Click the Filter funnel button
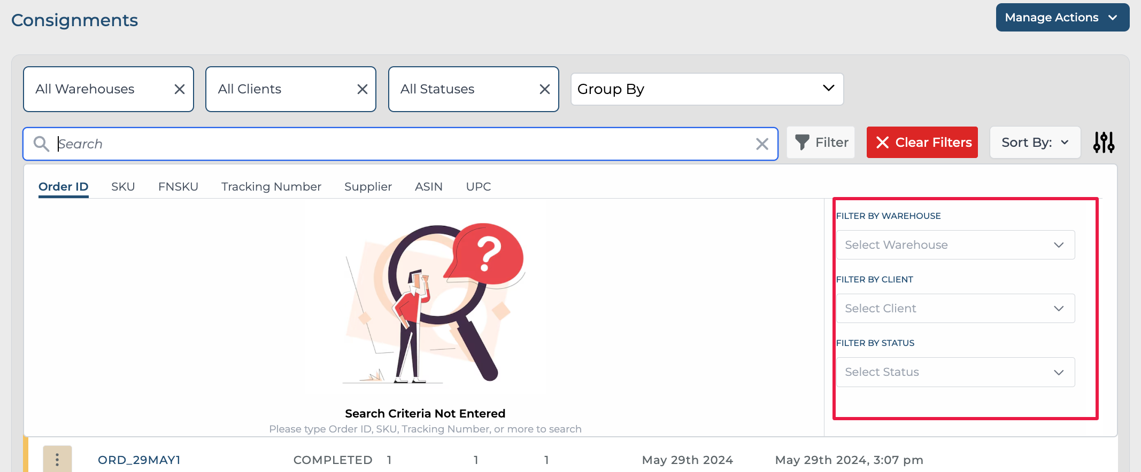Image resolution: width=1141 pixels, height=472 pixels. (x=821, y=143)
